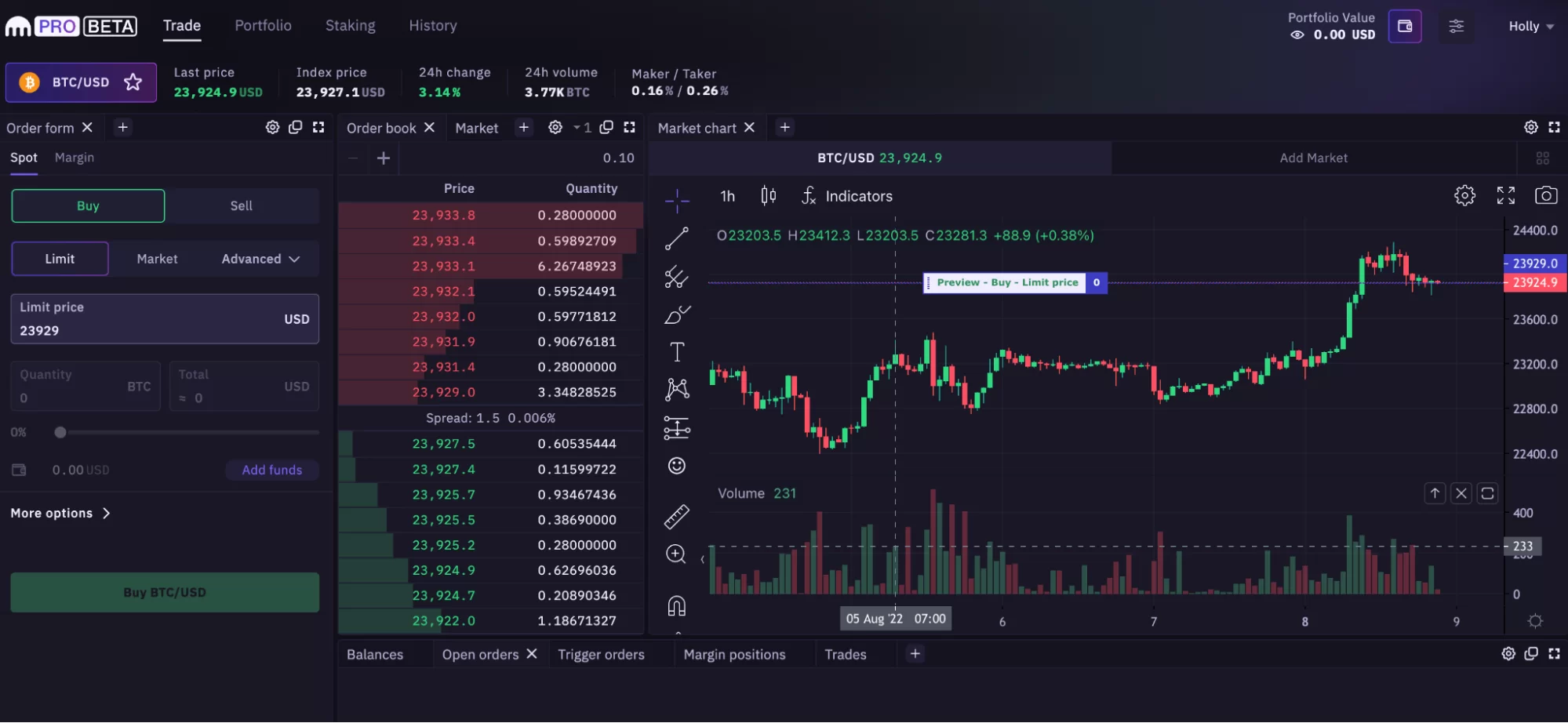Expand the Advanced order type dropdown
This screenshot has width=1568, height=723.
coord(260,259)
